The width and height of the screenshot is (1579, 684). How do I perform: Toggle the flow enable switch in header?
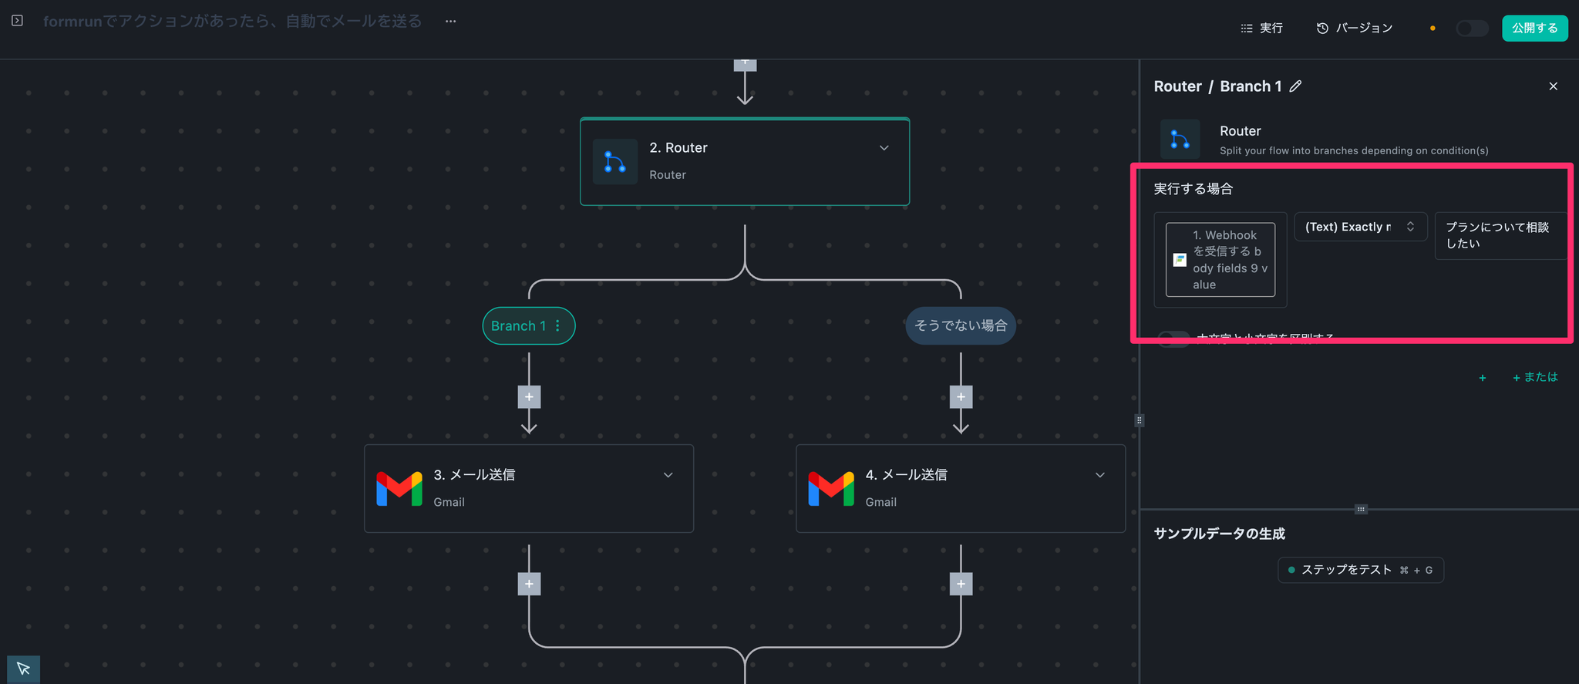(x=1471, y=29)
